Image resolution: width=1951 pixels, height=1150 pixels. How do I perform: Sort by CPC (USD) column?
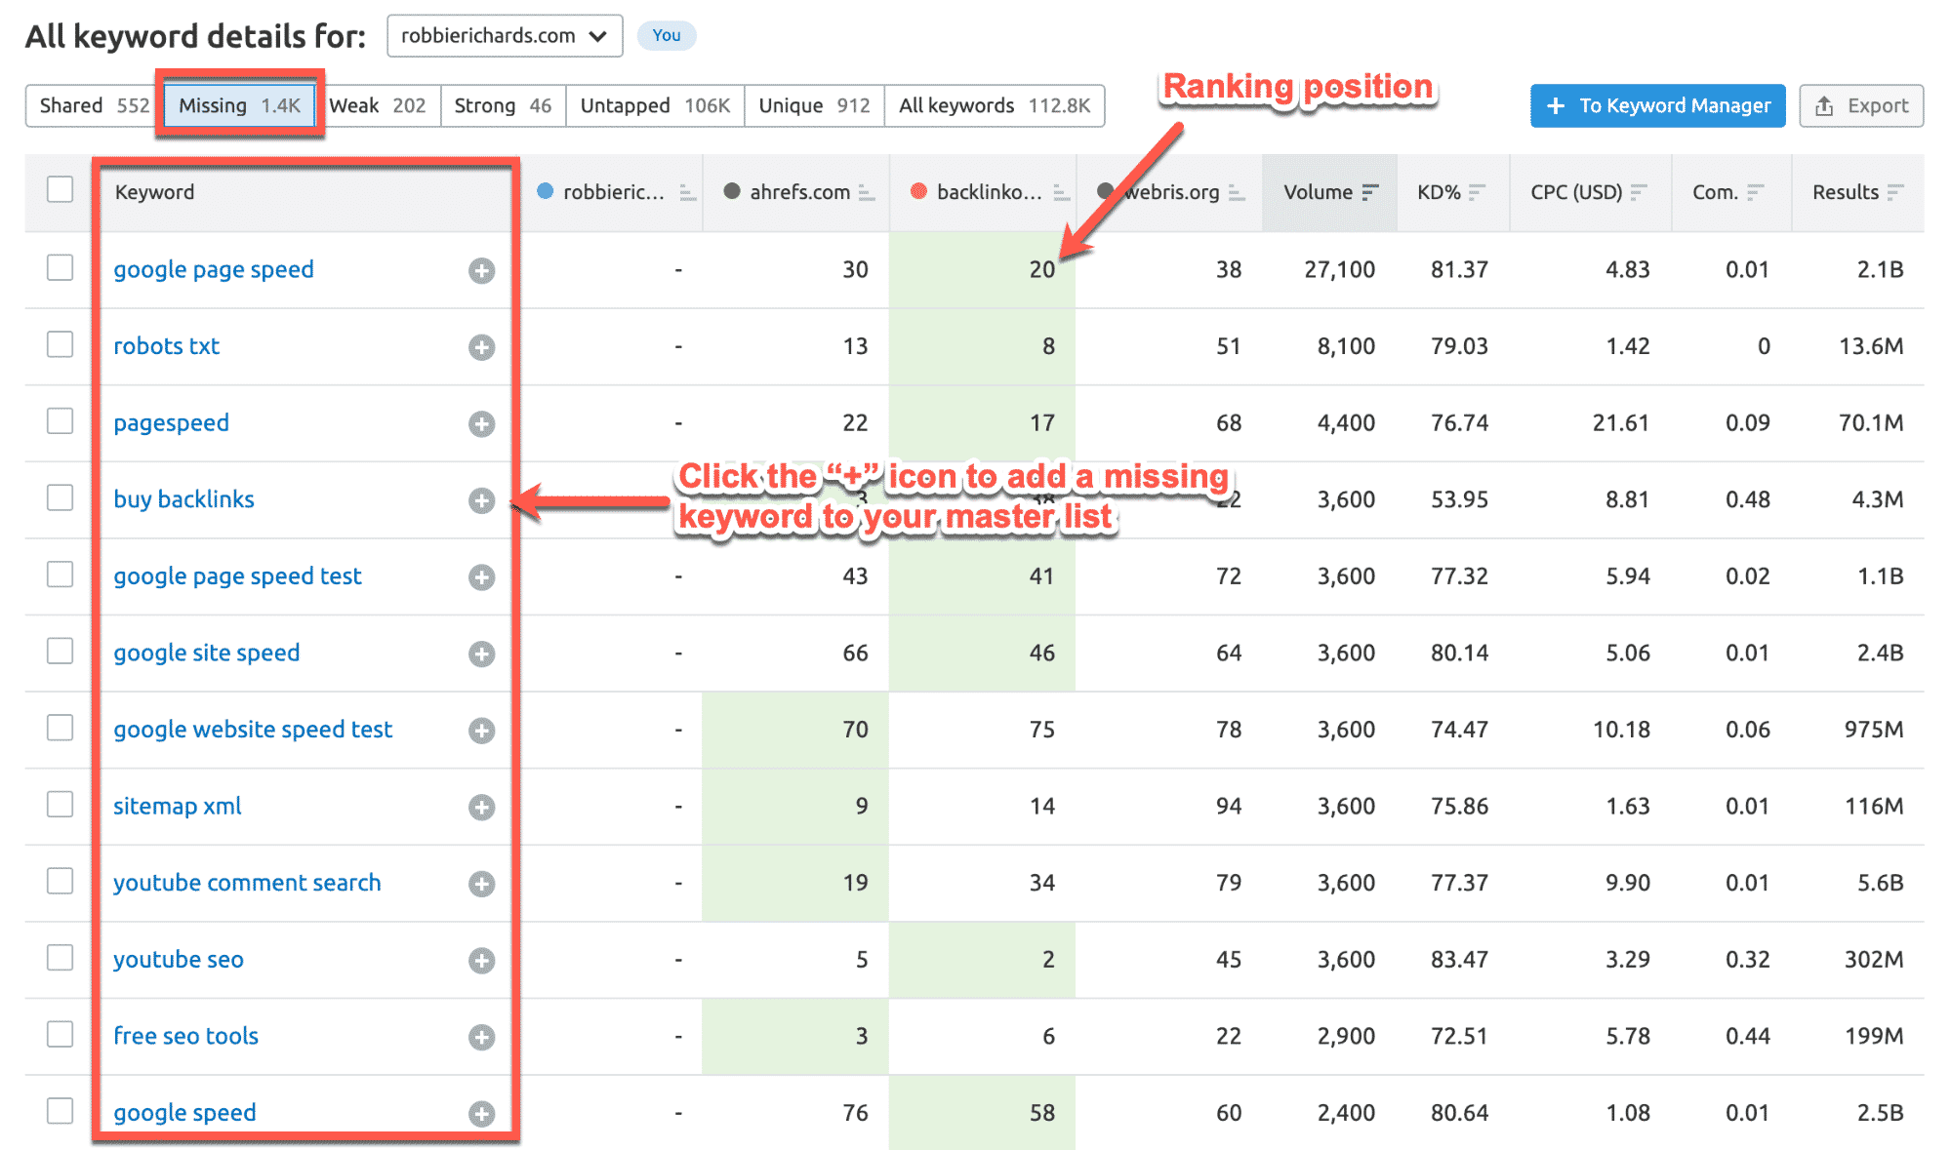tap(1639, 192)
